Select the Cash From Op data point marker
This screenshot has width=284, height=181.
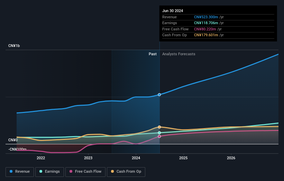159,127
